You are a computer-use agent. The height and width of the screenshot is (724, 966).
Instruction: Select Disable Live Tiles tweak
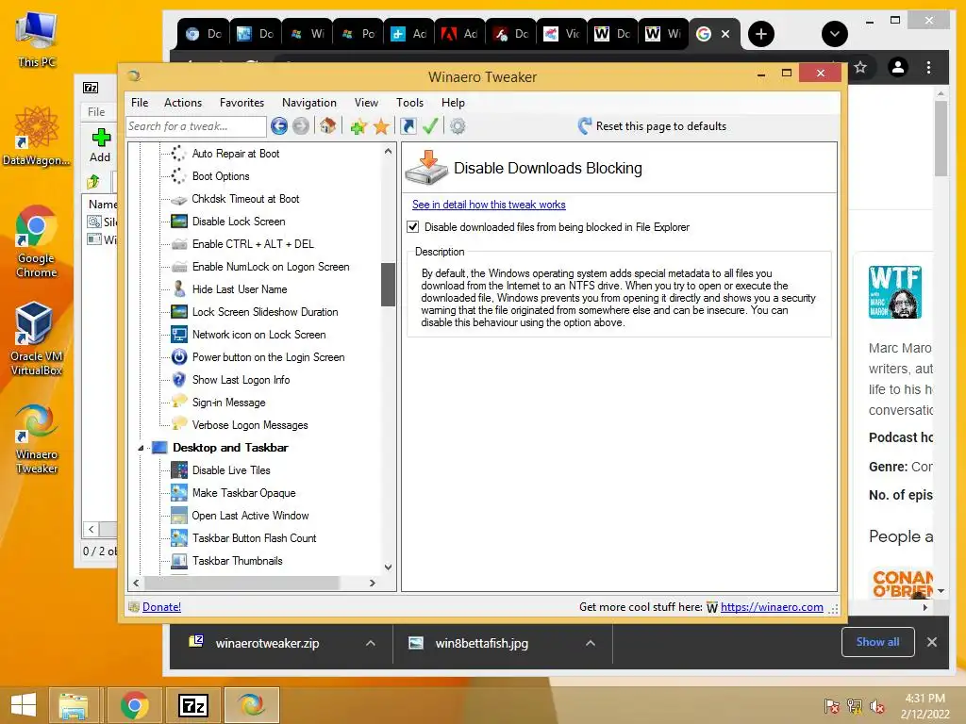pos(231,470)
